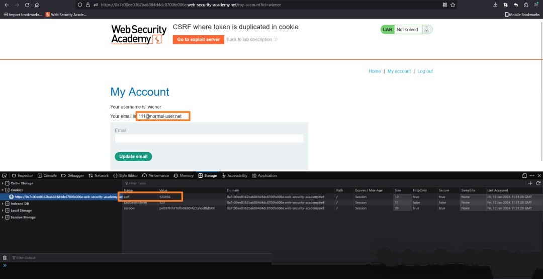The height and width of the screenshot is (279, 543).
Task: Open the Performance tab
Action: point(156,176)
